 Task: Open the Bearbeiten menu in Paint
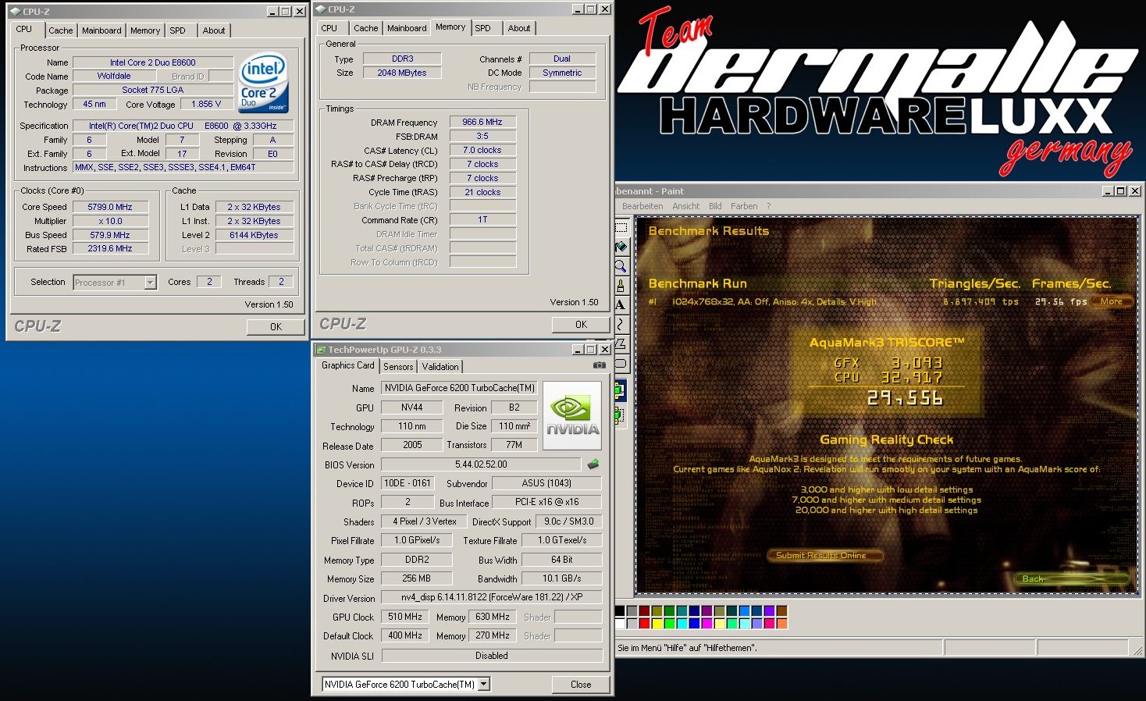(x=642, y=206)
